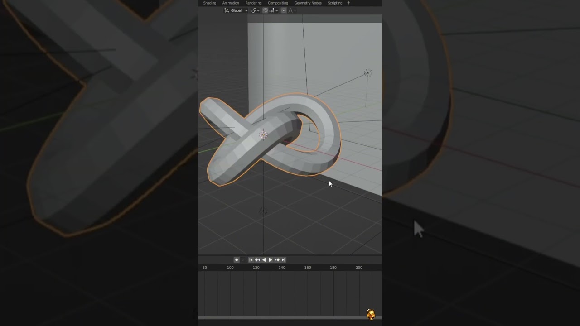Open the snapping options dropdown
580x326 pixels.
[273, 10]
